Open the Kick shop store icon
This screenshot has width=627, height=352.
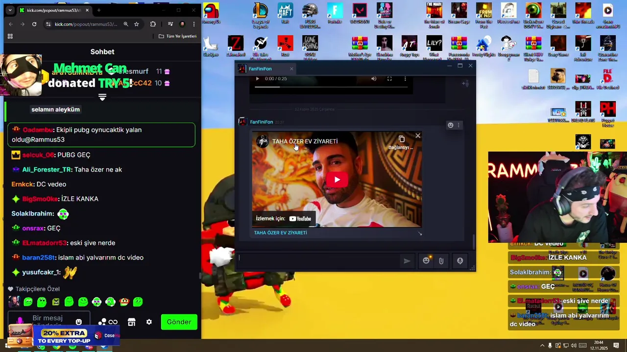point(131,322)
